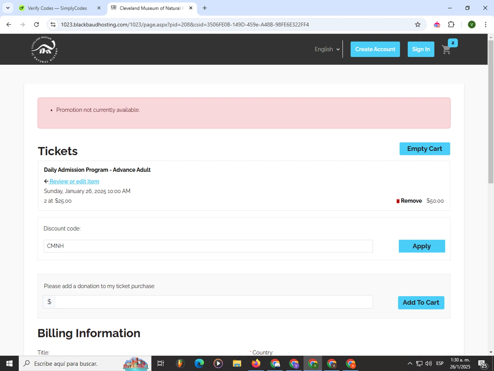Show hidden system tray icons
Viewport: 494px width, 371px height.
(410, 363)
